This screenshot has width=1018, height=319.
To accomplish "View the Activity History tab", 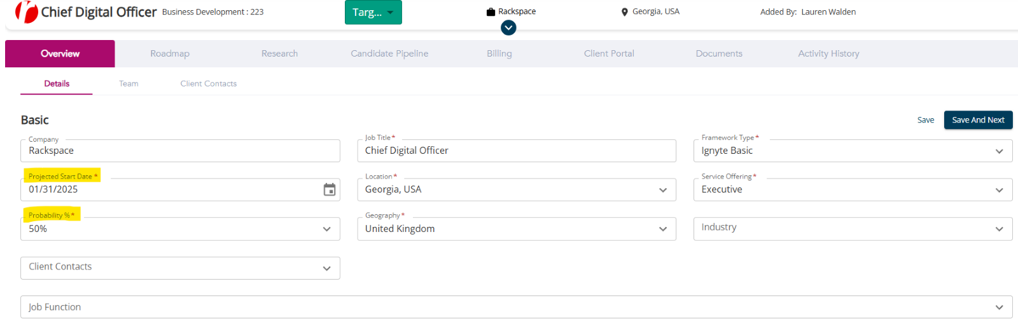I will click(828, 53).
